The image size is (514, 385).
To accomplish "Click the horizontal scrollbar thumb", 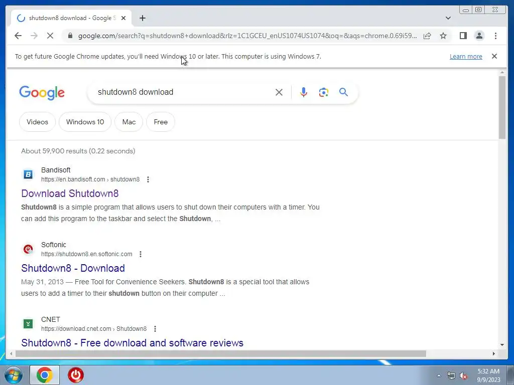I will click(x=221, y=353).
